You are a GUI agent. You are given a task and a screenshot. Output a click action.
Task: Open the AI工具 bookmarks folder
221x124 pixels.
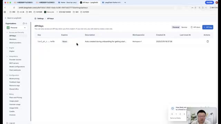pos(21,12)
